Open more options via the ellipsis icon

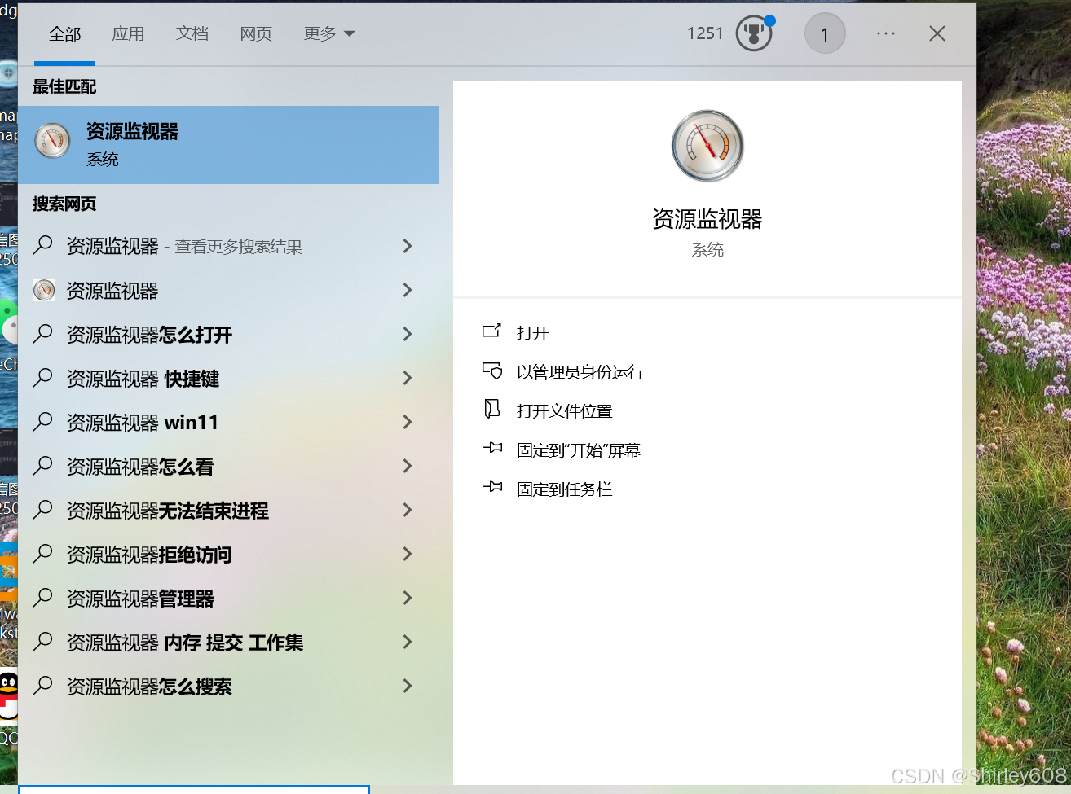pos(885,33)
